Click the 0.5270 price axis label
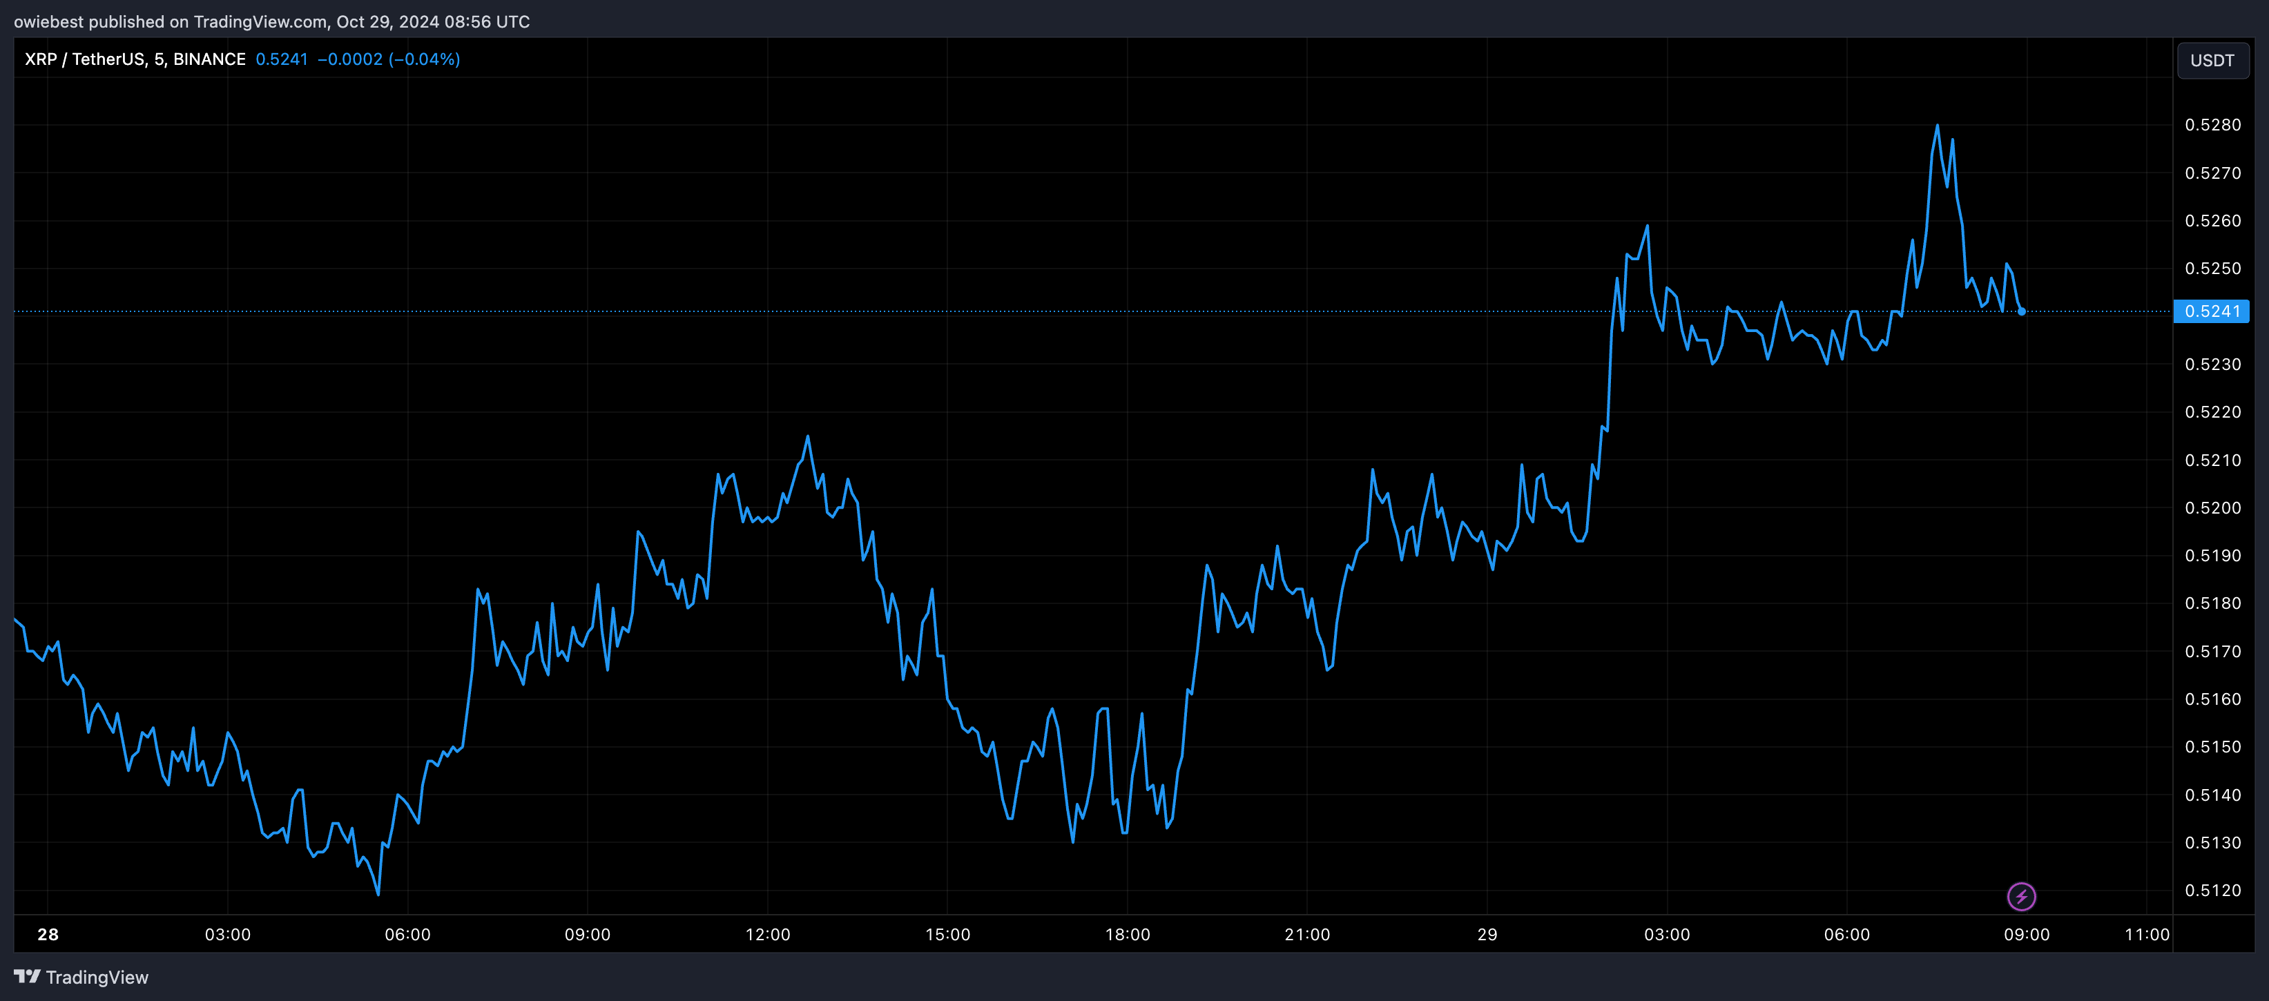The width and height of the screenshot is (2269, 1001). click(x=2212, y=173)
